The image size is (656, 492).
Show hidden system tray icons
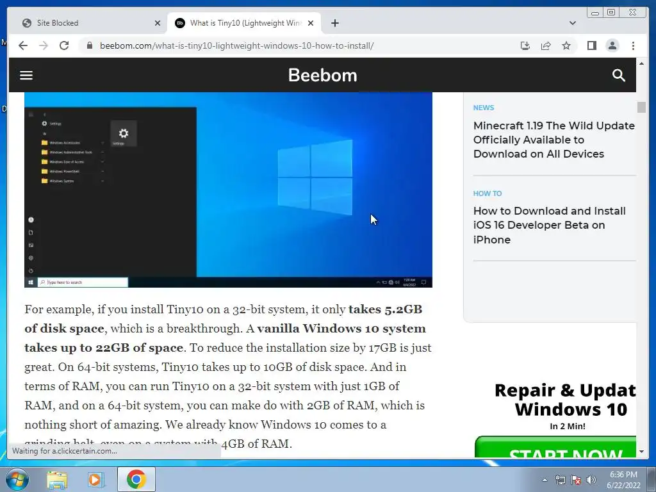pyautogui.click(x=545, y=480)
